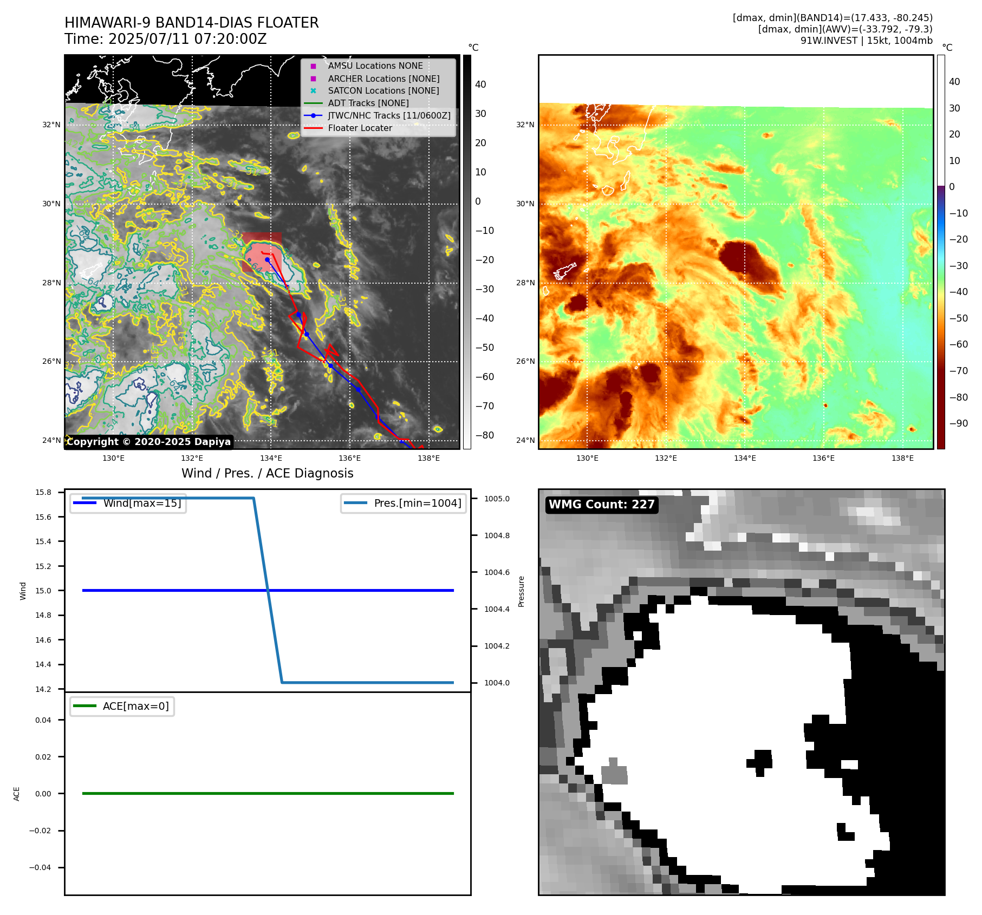Viewport: 982px width, 915px height.
Task: Click the BAND14 dmax dmin text line
Action: point(833,18)
